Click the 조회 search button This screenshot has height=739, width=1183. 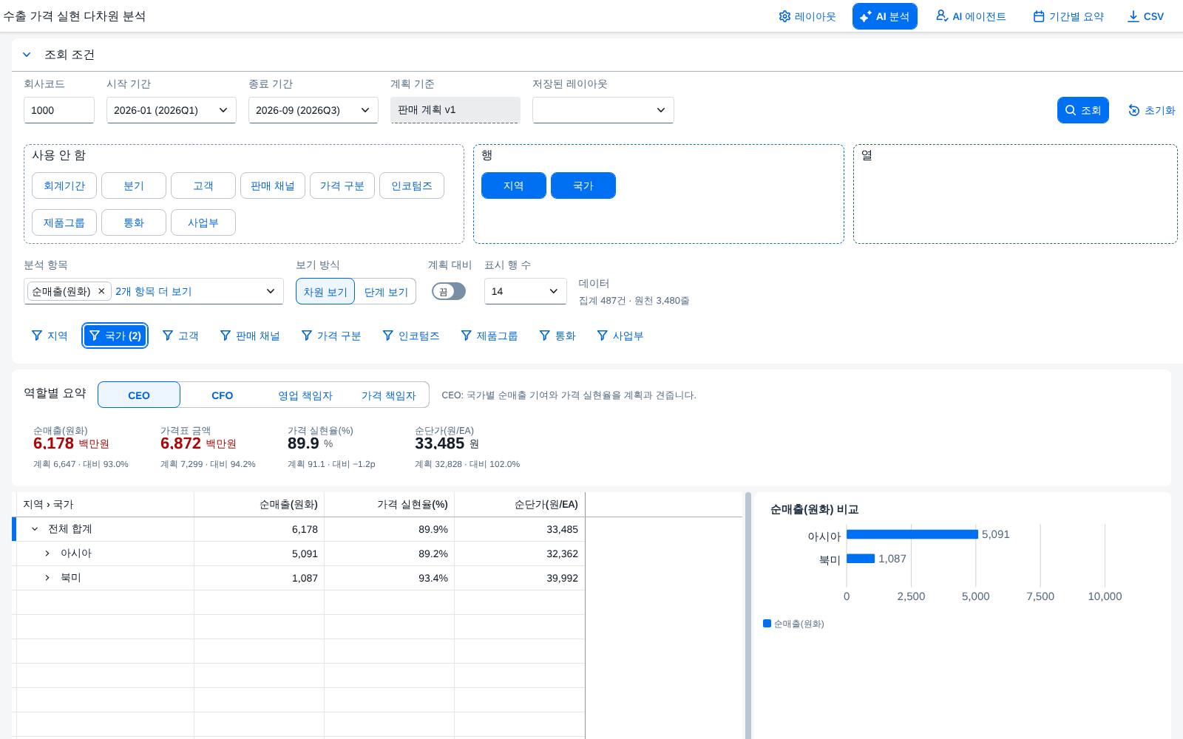point(1082,110)
